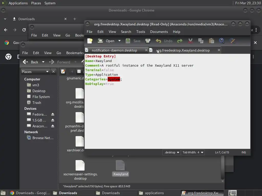Open the vm3 home folder in sidebar
The image size is (262, 196).
pos(36,85)
